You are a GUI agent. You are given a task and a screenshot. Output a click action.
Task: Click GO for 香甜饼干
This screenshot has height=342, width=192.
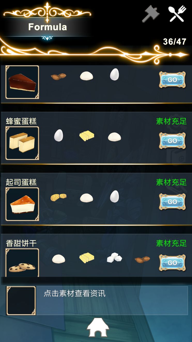coord(172,263)
